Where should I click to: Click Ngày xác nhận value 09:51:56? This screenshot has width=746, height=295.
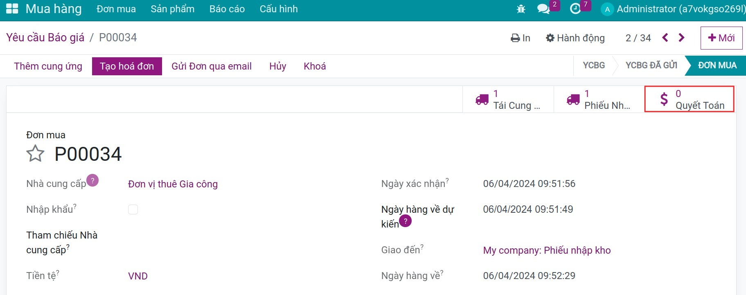[529, 184]
